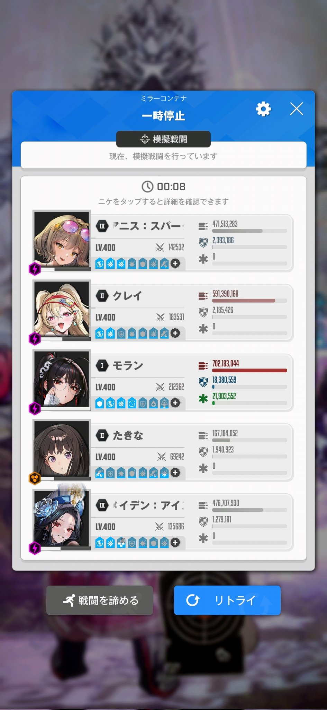This screenshot has height=710, width=327.
Task: Open モラン's character portrait
Action: pos(62,379)
